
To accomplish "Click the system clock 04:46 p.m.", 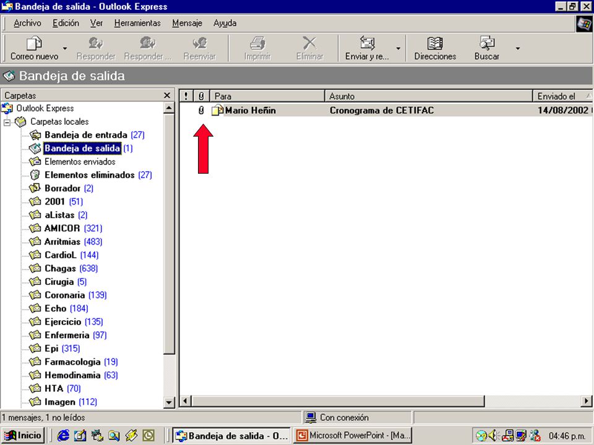I will coord(567,436).
